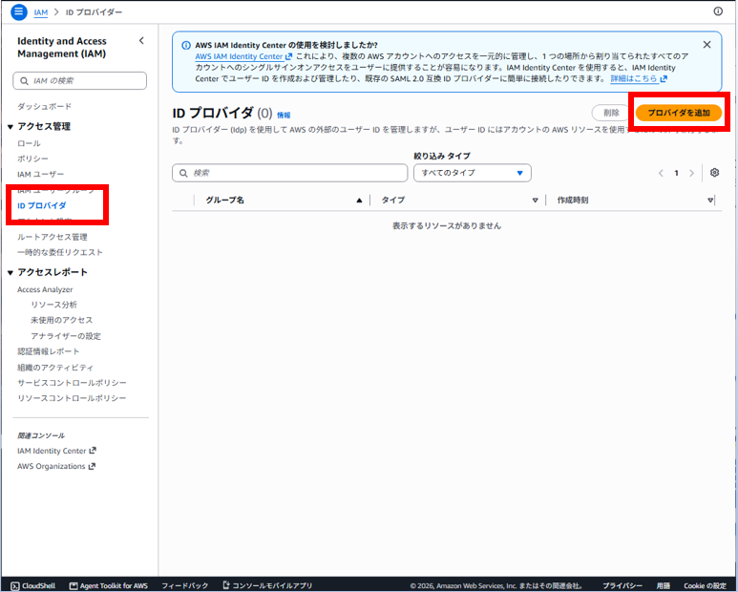Open Agent Toolkit for AWS in footer

coord(109,586)
